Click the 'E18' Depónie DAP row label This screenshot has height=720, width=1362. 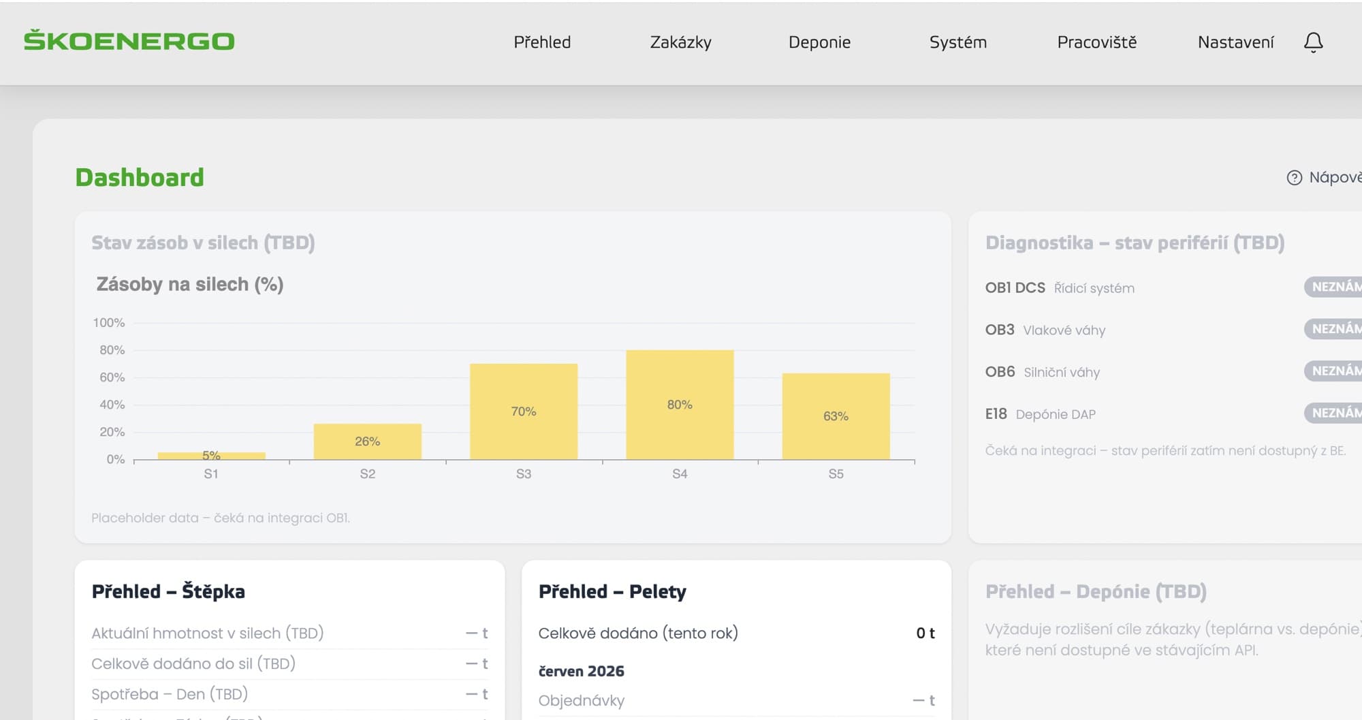[996, 414]
